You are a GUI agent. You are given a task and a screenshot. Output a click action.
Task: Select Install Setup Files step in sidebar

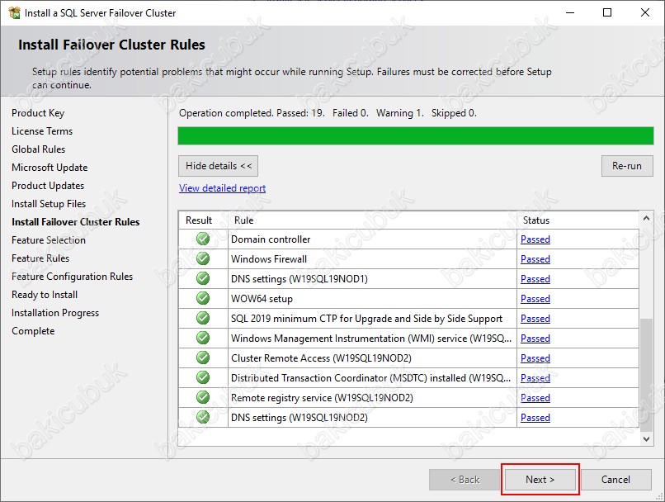tap(49, 204)
